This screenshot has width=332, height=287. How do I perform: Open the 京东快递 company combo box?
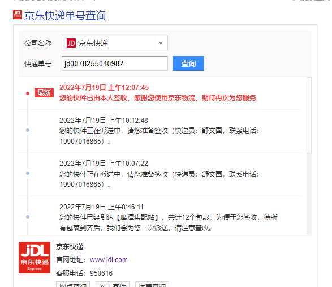coord(115,43)
